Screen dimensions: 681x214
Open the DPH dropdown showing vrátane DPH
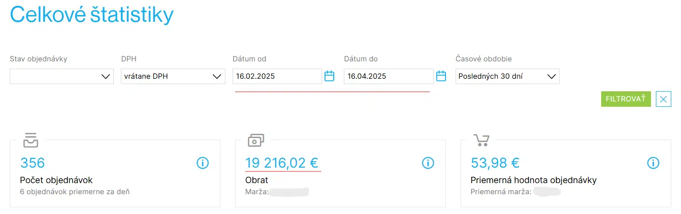click(x=173, y=76)
